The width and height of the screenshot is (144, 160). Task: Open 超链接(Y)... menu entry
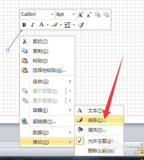coord(47,122)
